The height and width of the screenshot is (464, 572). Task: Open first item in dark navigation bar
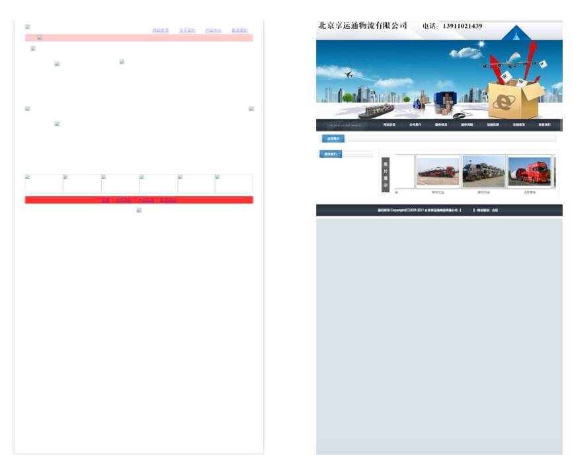click(389, 125)
